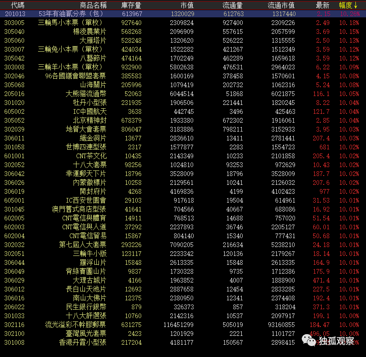Image resolution: width=366 pixels, height=357 pixels.
Task: Click latest price 977
Action: tap(325, 191)
